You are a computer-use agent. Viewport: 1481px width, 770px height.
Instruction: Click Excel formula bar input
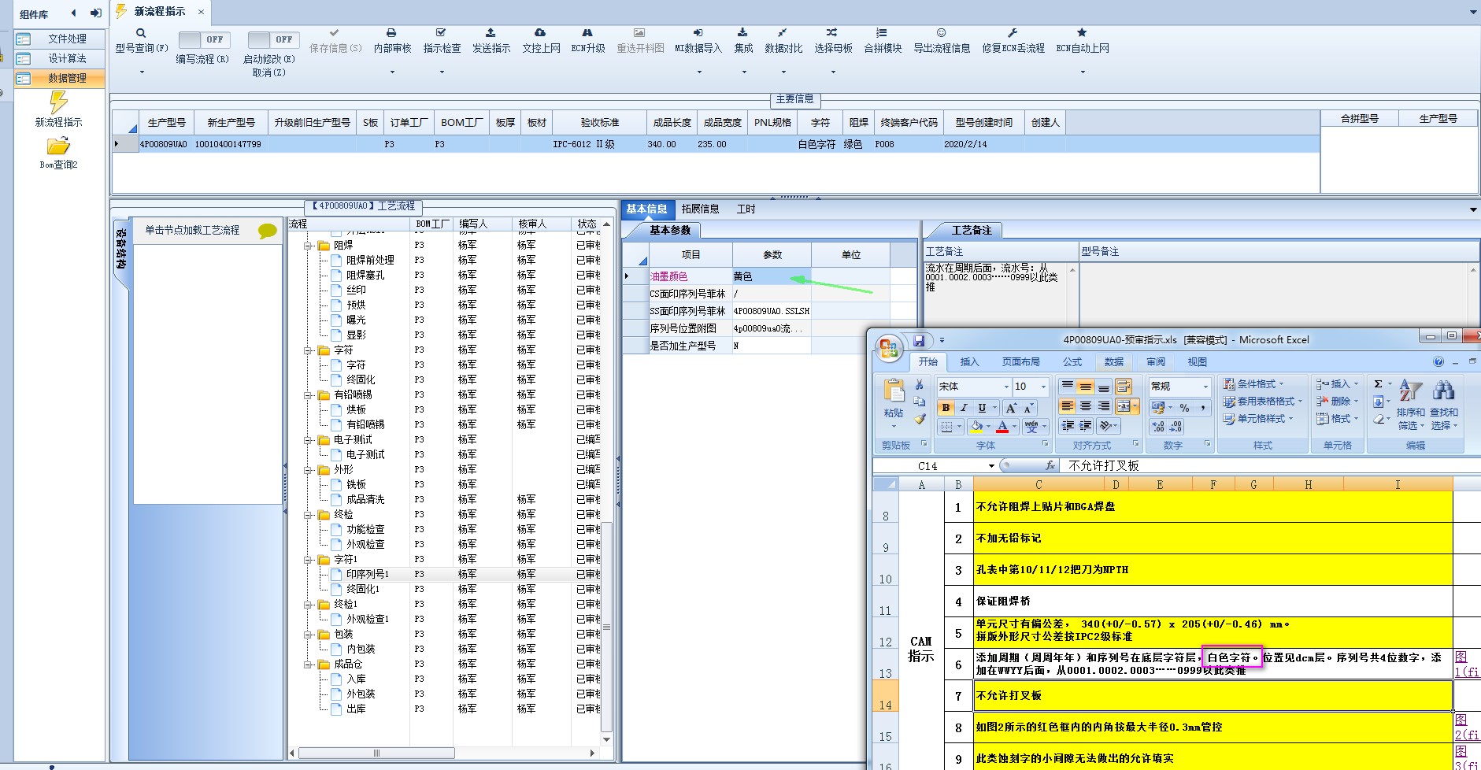(1269, 466)
